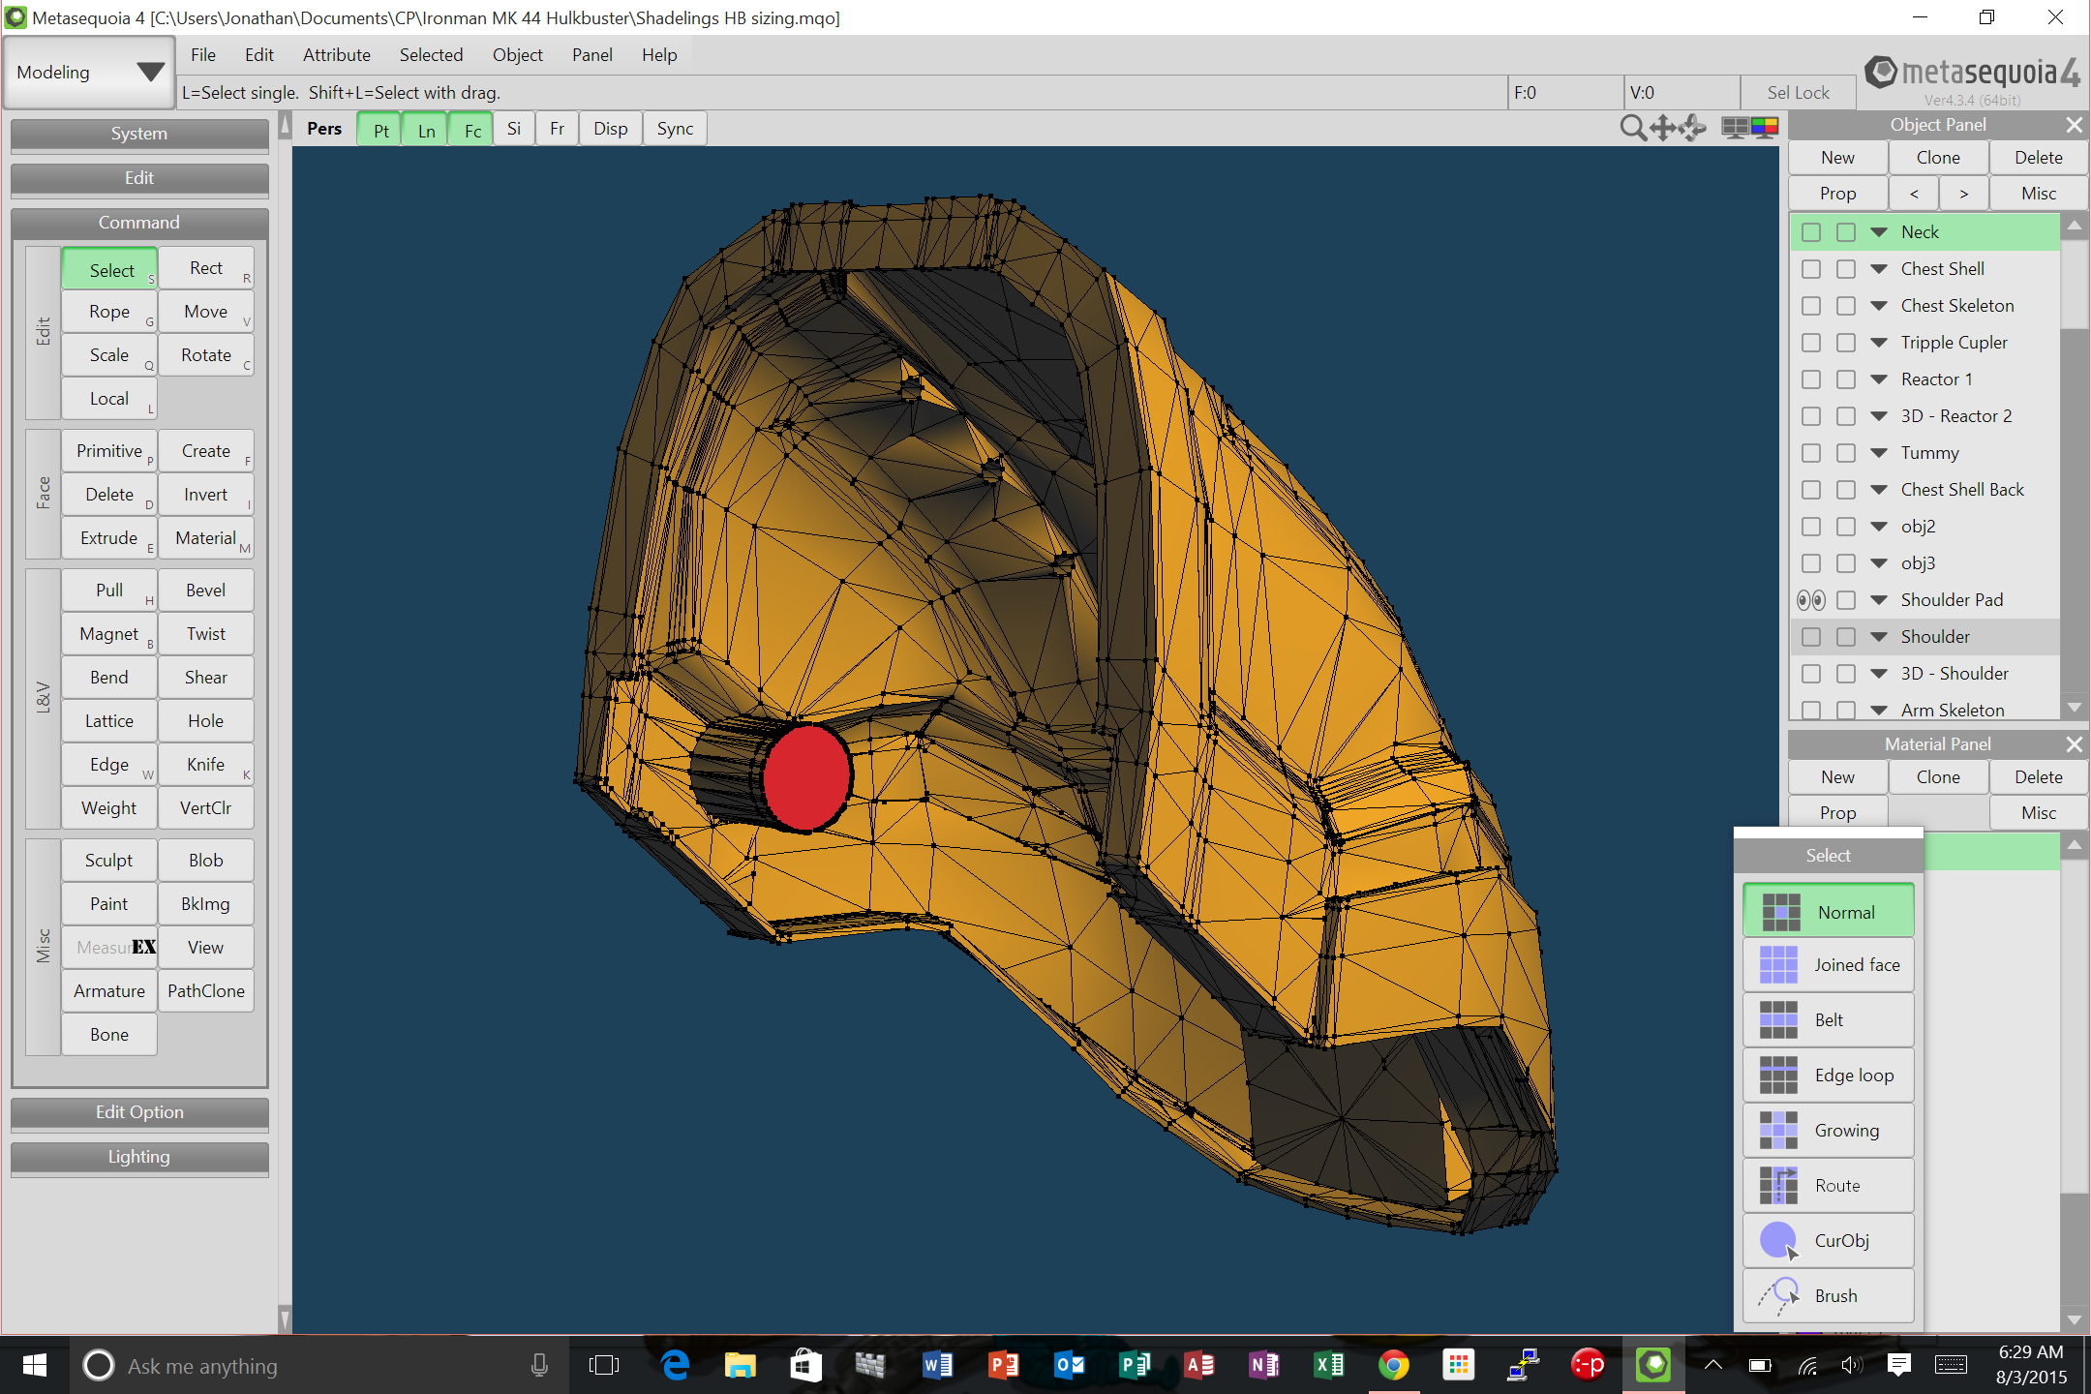The height and width of the screenshot is (1394, 2091).
Task: Open PowerPoint from the taskbar
Action: tap(1002, 1365)
